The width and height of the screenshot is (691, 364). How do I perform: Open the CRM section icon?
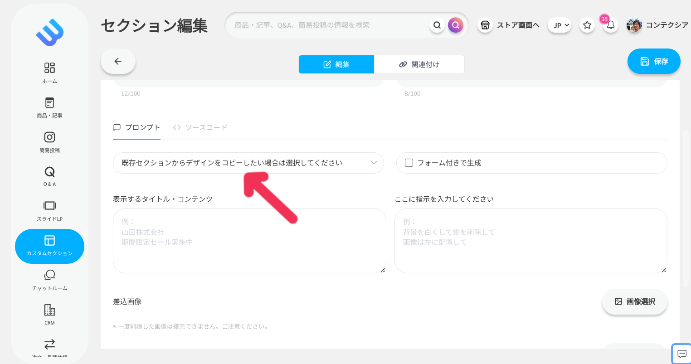pyautogui.click(x=49, y=314)
